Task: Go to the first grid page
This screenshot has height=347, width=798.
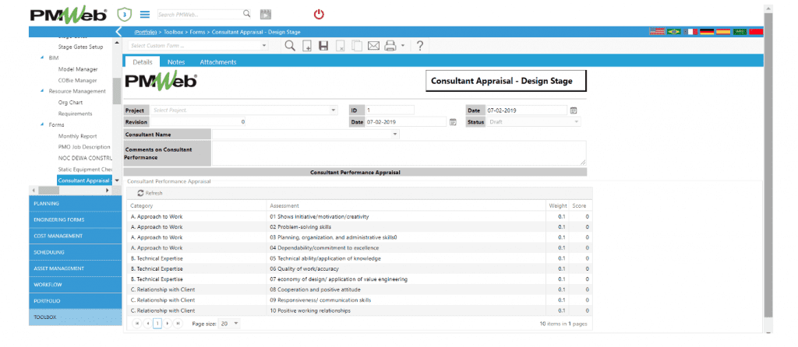Action: pyautogui.click(x=137, y=323)
